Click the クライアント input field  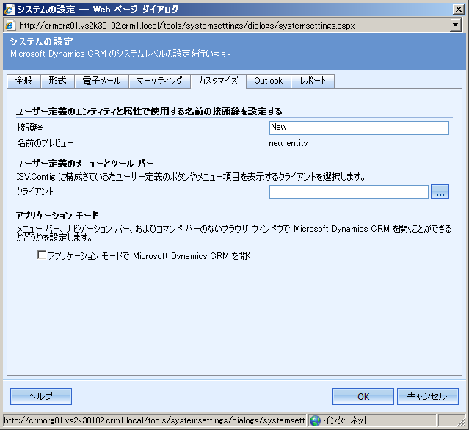pos(349,192)
